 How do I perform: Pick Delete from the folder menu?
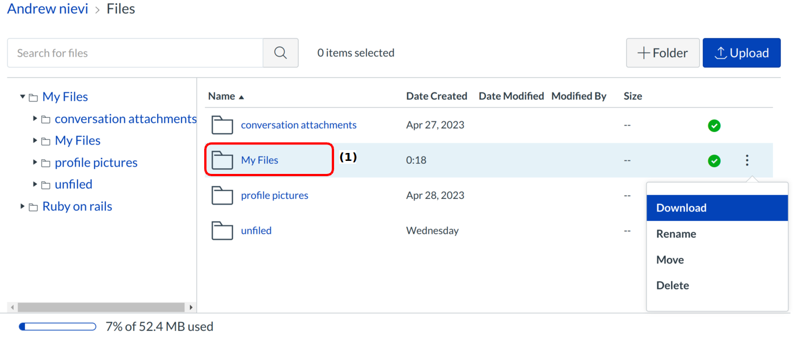coord(673,286)
